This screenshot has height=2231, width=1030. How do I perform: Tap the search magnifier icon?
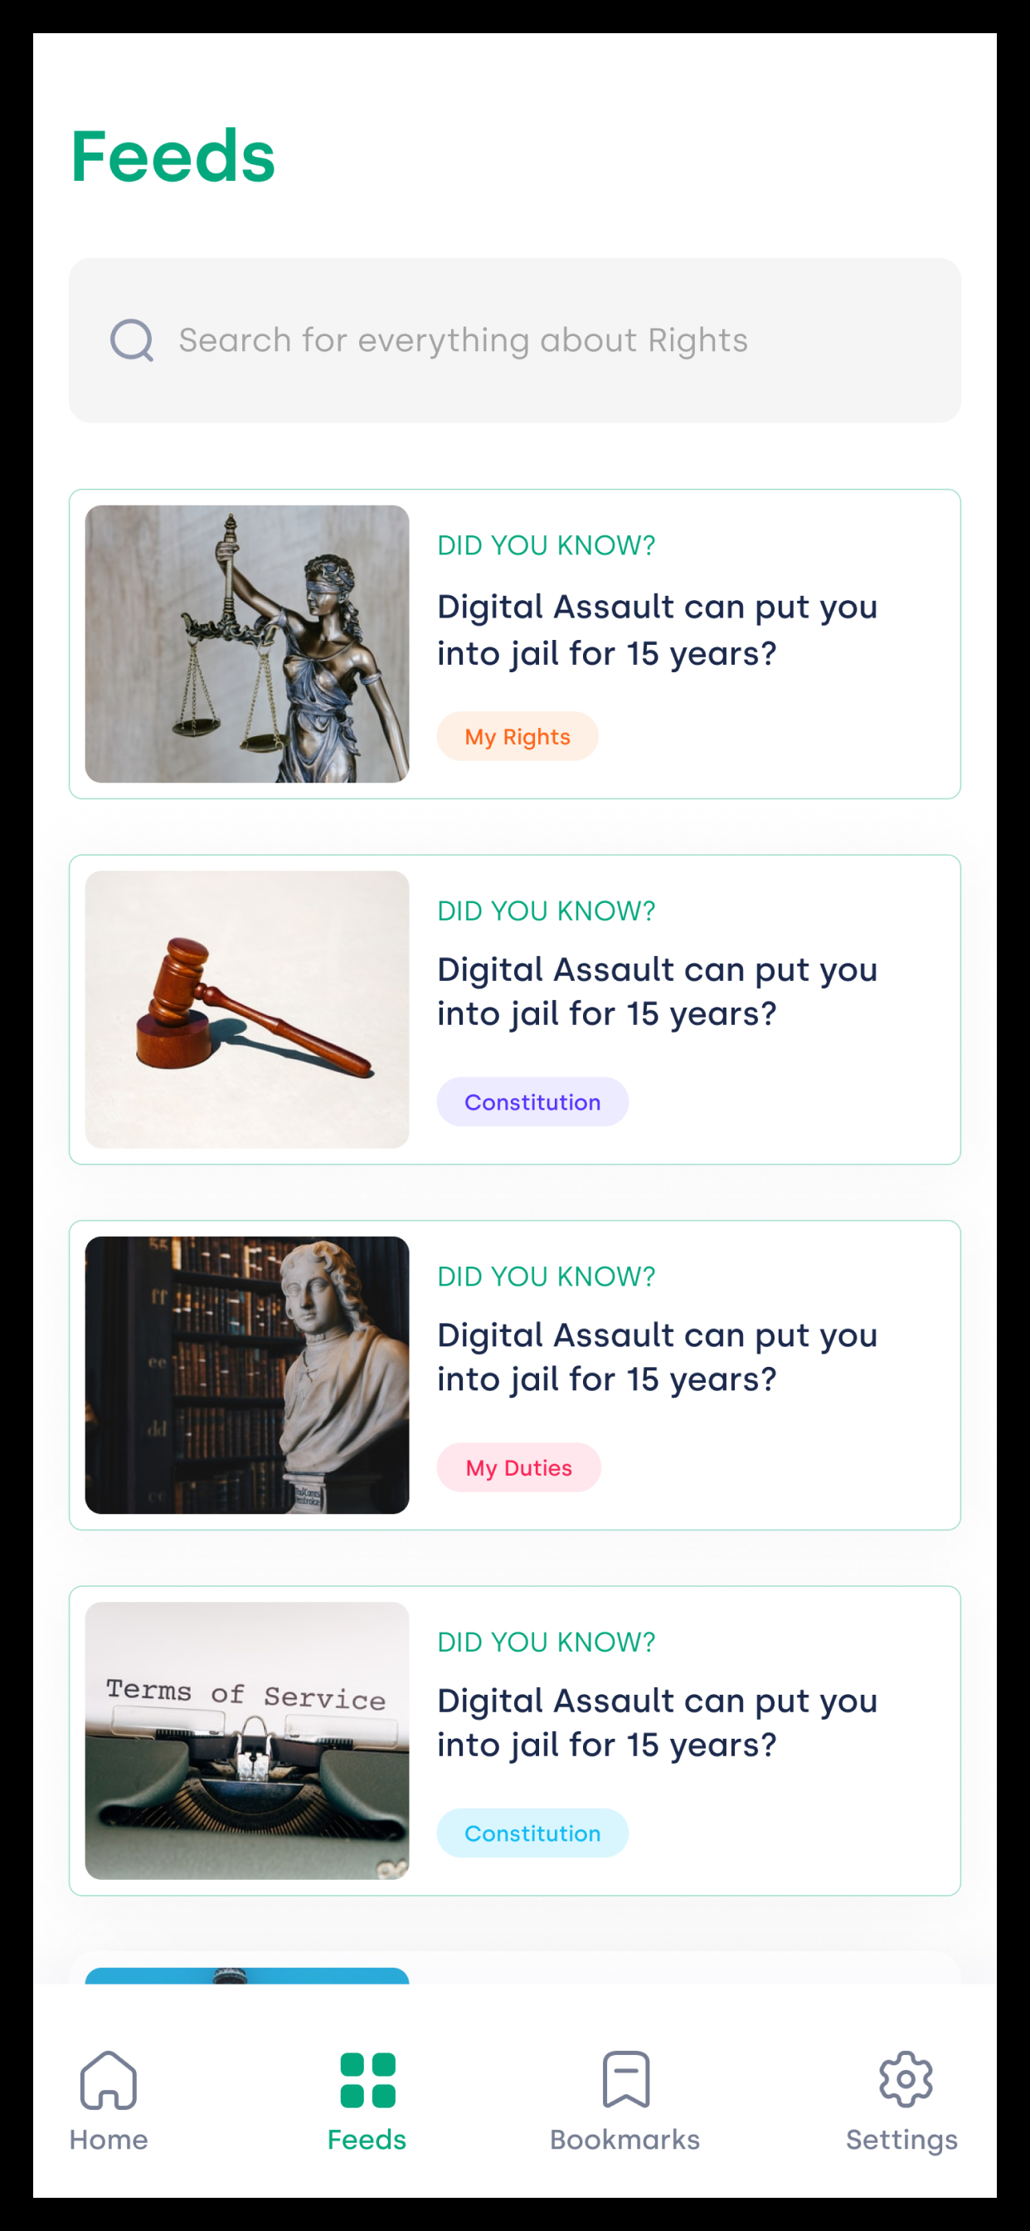(132, 340)
